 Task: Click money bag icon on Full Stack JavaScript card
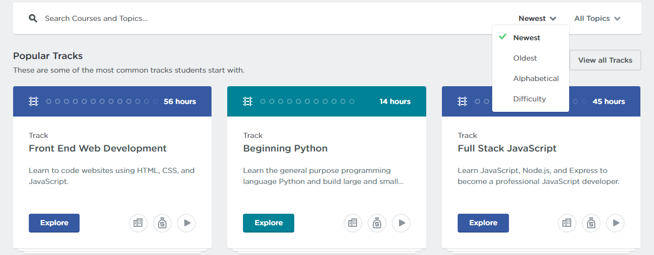tap(591, 223)
